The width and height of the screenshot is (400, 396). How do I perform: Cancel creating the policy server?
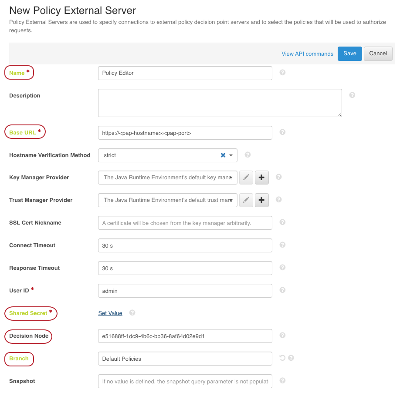pyautogui.click(x=378, y=54)
